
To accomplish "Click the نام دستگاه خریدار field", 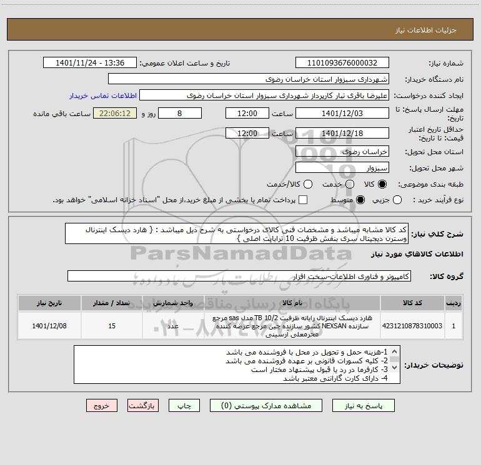I will 249,79.
